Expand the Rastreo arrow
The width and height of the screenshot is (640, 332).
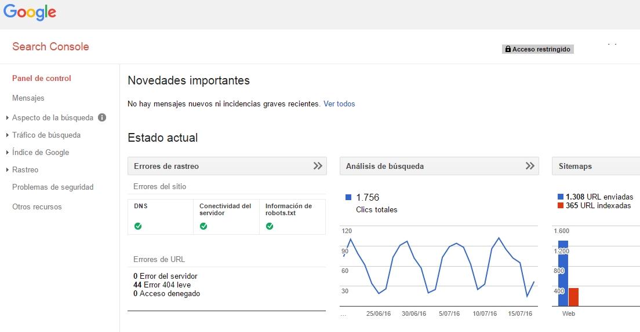coord(8,170)
